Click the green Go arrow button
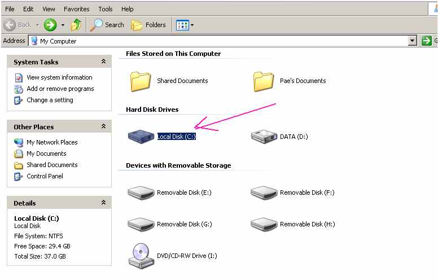The image size is (438, 280). click(427, 41)
